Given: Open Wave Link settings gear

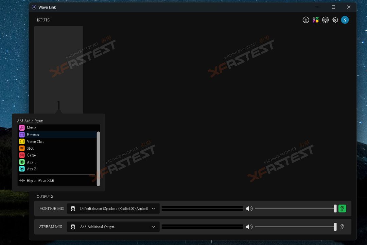Looking at the screenshot, I should pos(335,20).
